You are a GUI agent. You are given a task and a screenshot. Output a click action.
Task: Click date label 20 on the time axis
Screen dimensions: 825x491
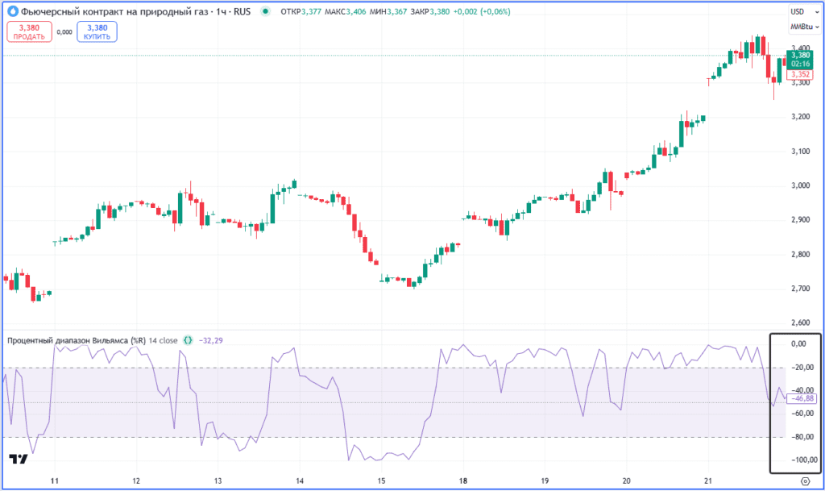click(x=627, y=481)
